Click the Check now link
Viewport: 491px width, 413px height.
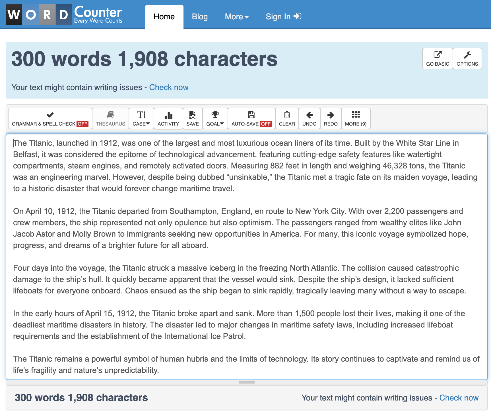(x=169, y=87)
